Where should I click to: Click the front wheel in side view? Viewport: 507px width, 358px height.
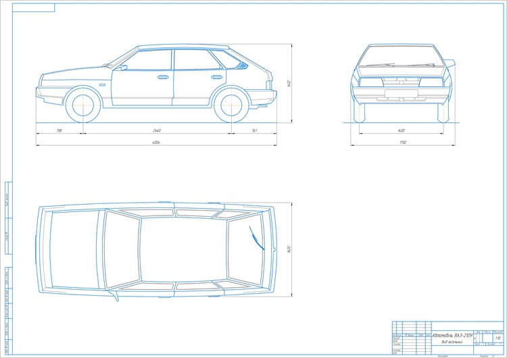pos(83,105)
